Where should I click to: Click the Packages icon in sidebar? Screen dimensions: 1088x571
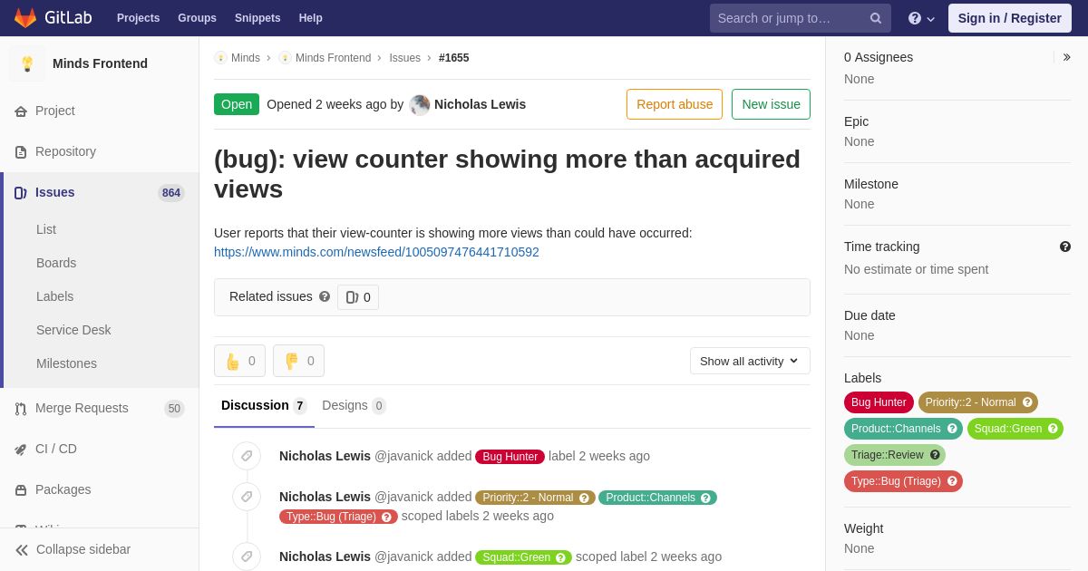click(21, 490)
